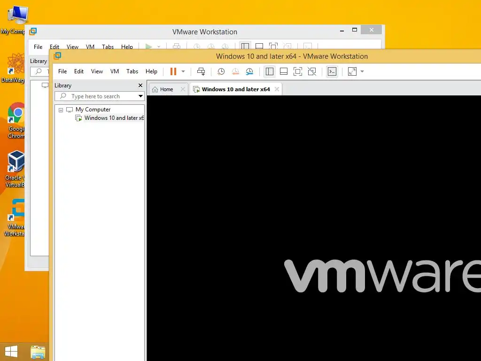The height and width of the screenshot is (361, 481).
Task: Open Tabs menu in background VMware window
Action: click(108, 47)
